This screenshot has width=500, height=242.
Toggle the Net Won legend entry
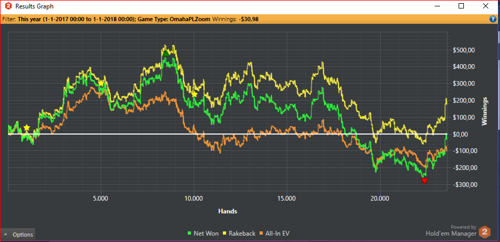click(x=203, y=234)
